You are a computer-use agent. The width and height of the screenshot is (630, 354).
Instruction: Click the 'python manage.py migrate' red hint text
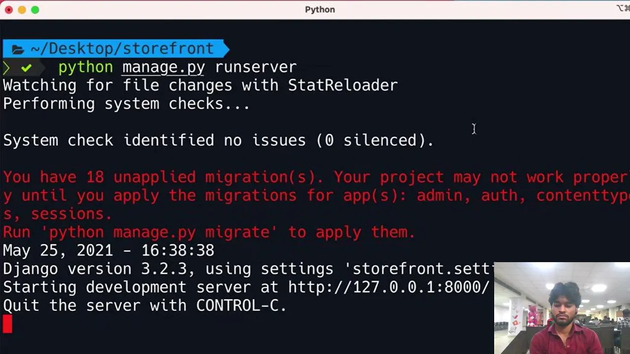159,232
